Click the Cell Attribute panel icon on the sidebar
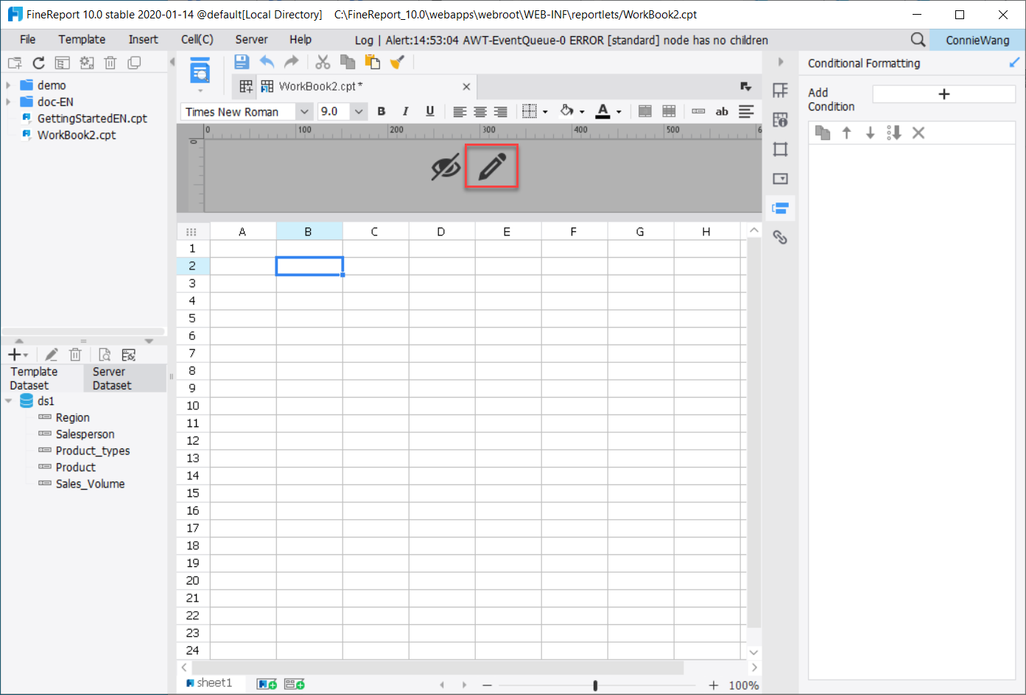Image resolution: width=1026 pixels, height=695 pixels. tap(780, 119)
